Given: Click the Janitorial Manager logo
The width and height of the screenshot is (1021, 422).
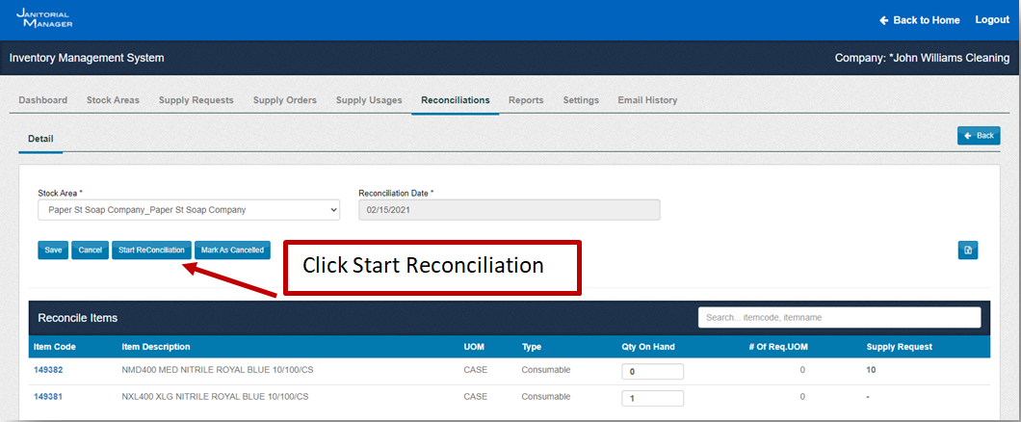Looking at the screenshot, I should [43, 18].
